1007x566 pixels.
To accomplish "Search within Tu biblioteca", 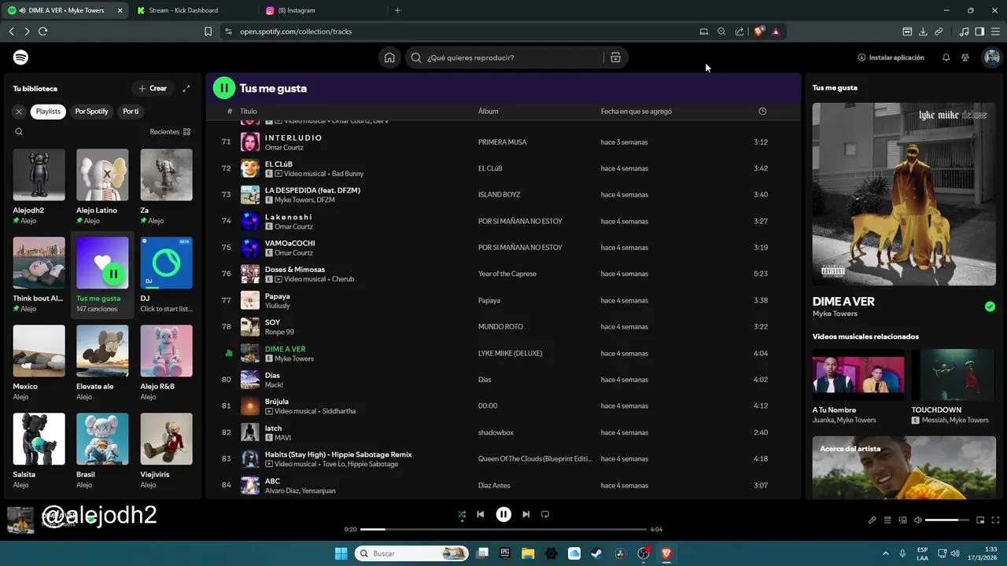I will pyautogui.click(x=19, y=132).
